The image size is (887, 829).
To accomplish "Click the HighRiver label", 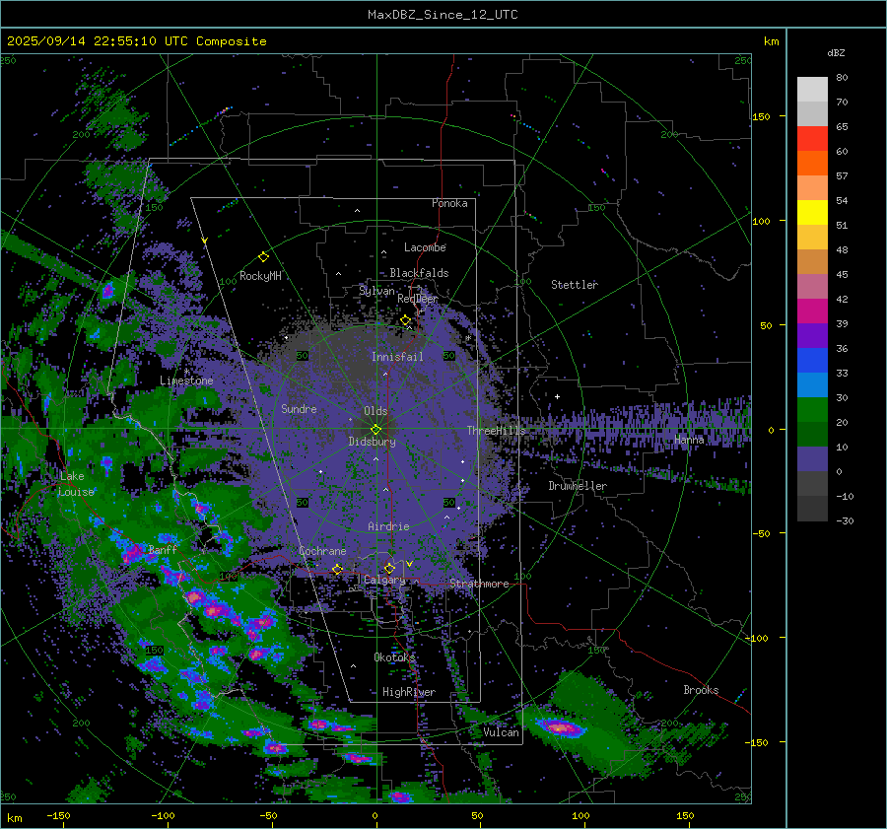I will point(409,692).
